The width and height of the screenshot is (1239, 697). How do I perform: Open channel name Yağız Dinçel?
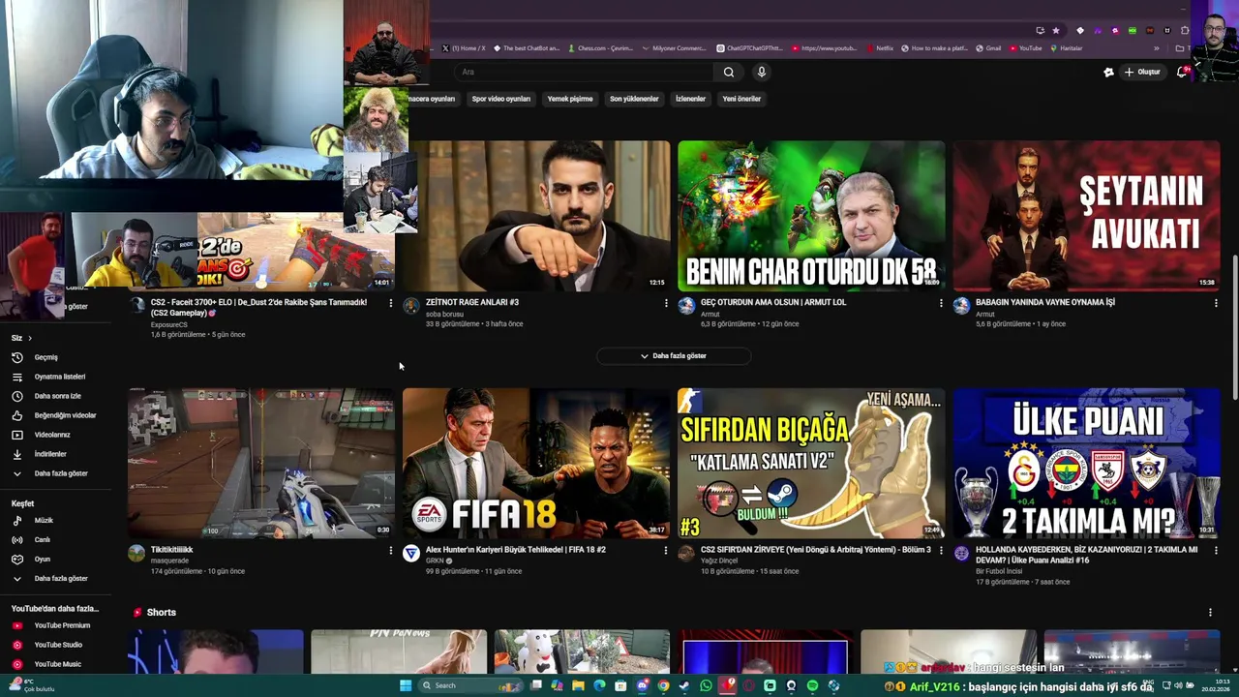coord(719,561)
